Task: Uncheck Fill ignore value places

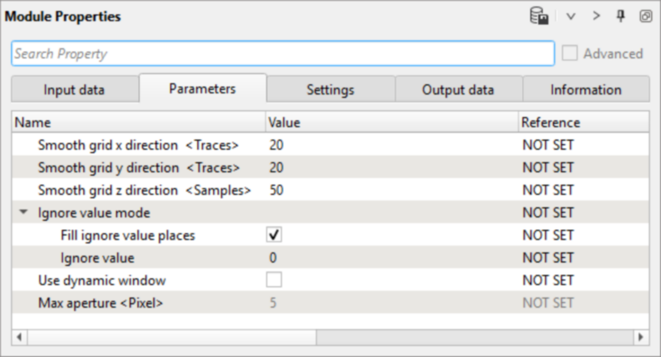Action: tap(274, 235)
